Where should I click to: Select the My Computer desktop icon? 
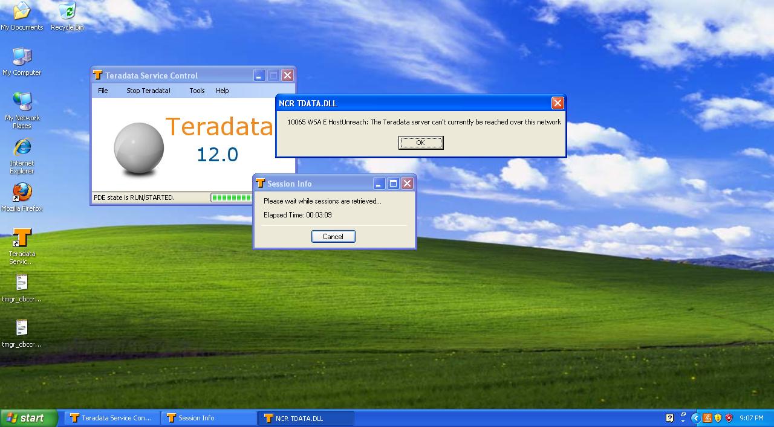click(x=22, y=61)
